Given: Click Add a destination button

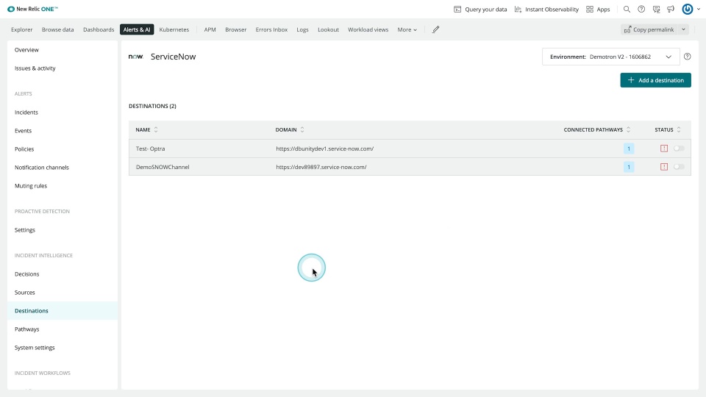Looking at the screenshot, I should coord(655,80).
